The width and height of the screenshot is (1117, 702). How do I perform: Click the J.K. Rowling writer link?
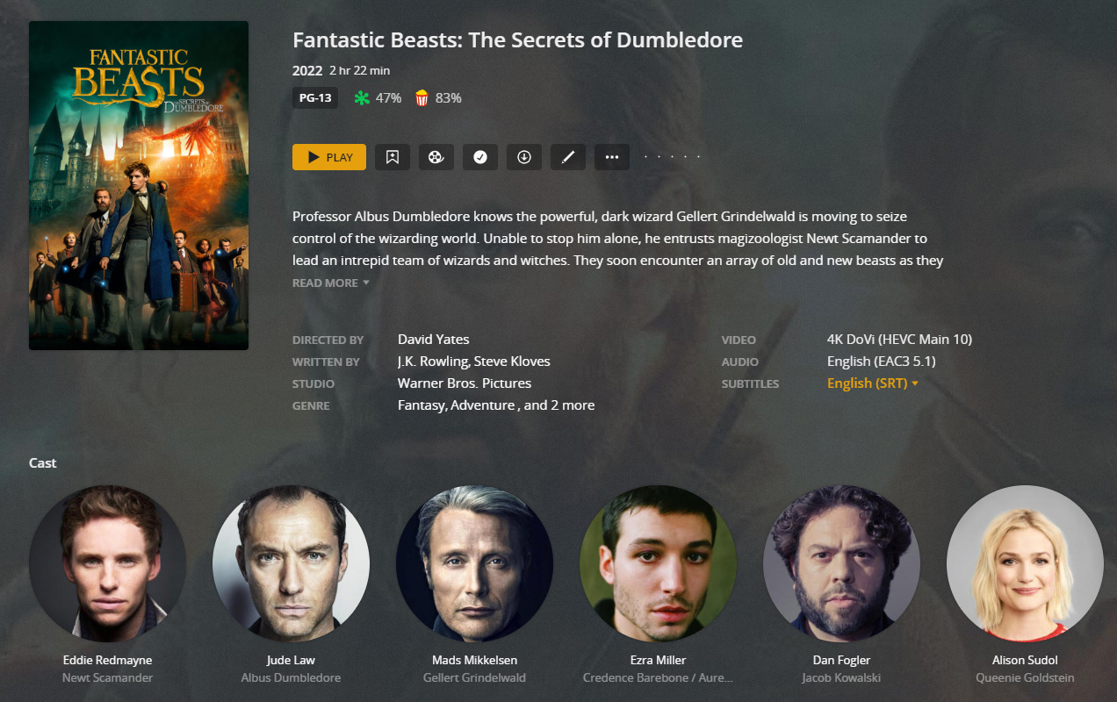point(432,362)
